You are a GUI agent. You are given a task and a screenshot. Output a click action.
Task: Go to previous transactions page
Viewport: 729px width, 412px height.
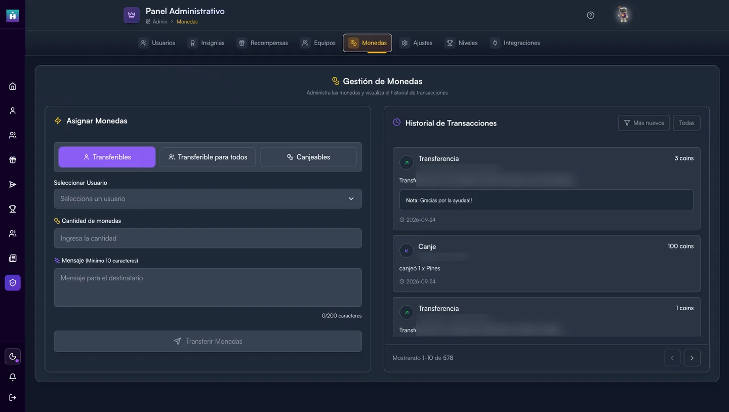point(672,358)
